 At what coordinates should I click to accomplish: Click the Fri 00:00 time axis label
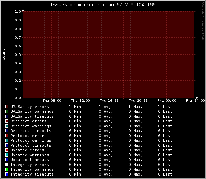pyautogui.click(x=167, y=101)
